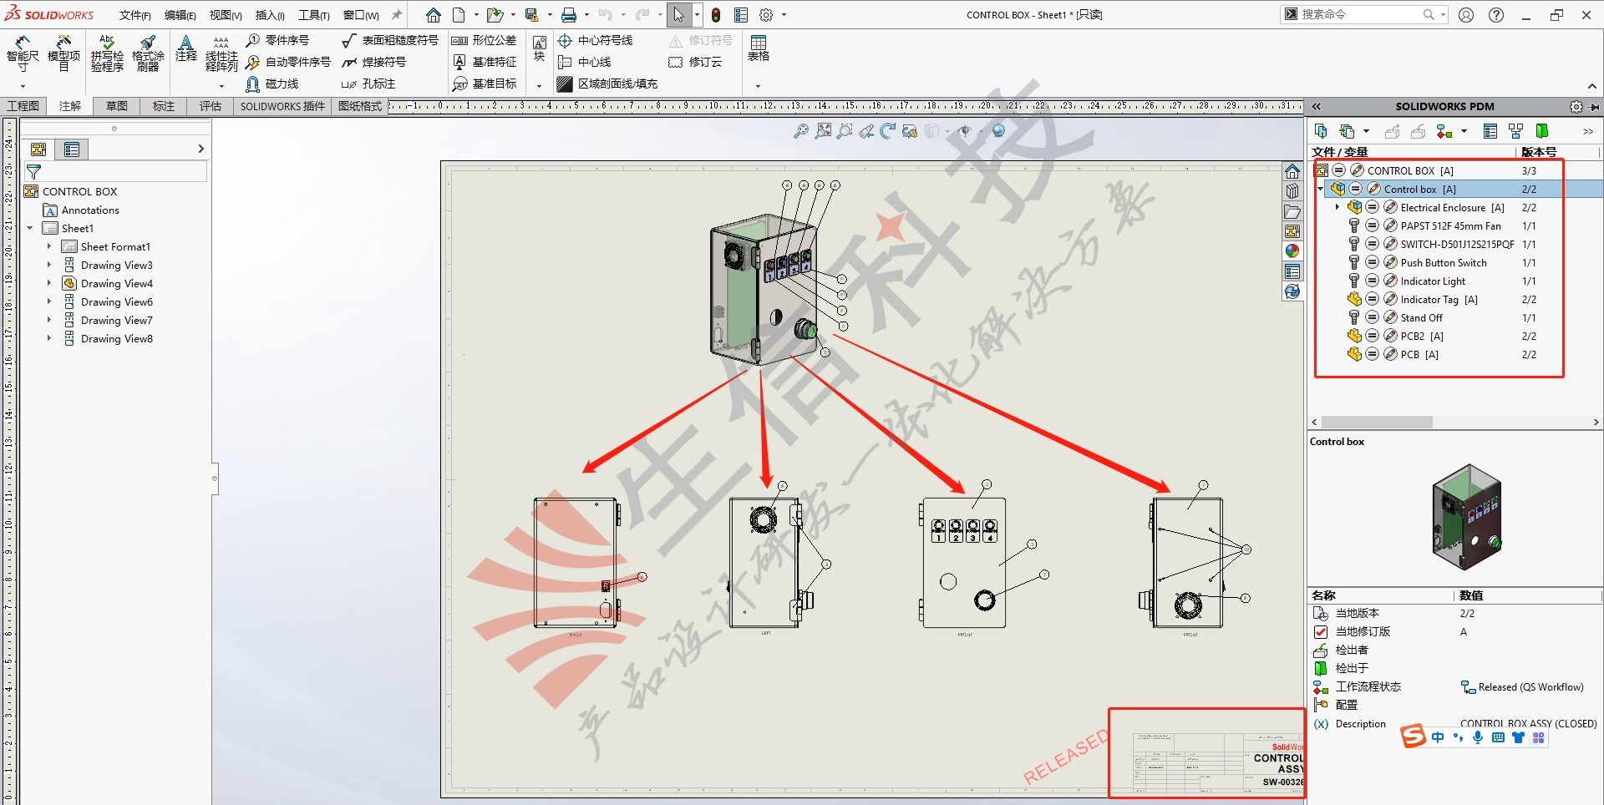This screenshot has height=805, width=1604.
Task: Expand the Electrical Enclosure PDM node
Action: (x=1338, y=207)
